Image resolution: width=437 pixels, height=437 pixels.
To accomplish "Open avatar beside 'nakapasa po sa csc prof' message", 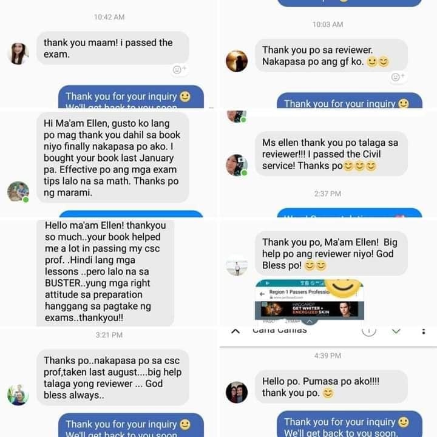I will pyautogui.click(x=18, y=395).
